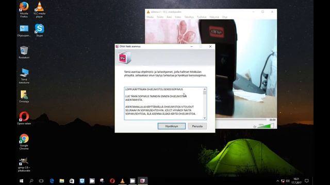Click the license text scrollbar thumb
This screenshot has width=330, height=185.
[205, 92]
